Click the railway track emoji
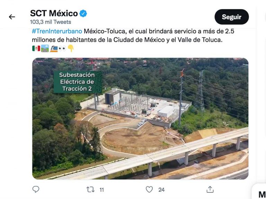 [x=45, y=48]
